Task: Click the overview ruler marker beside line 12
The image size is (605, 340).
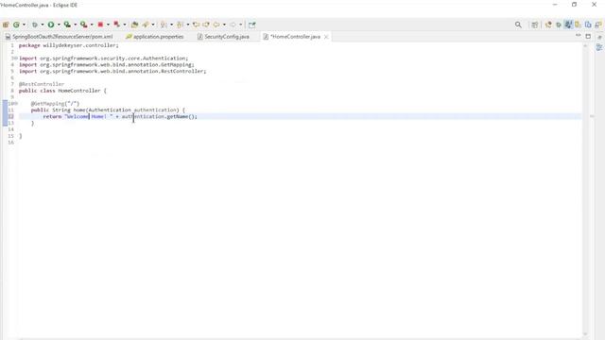Action: [592, 116]
